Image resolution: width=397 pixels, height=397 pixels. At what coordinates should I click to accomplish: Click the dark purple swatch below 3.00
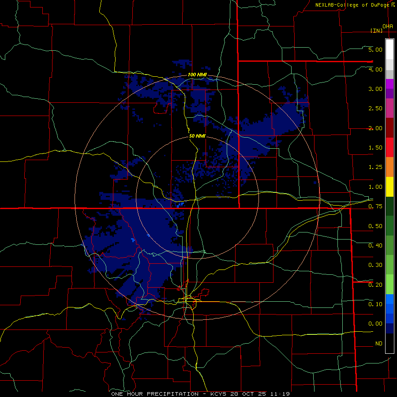pos(390,94)
